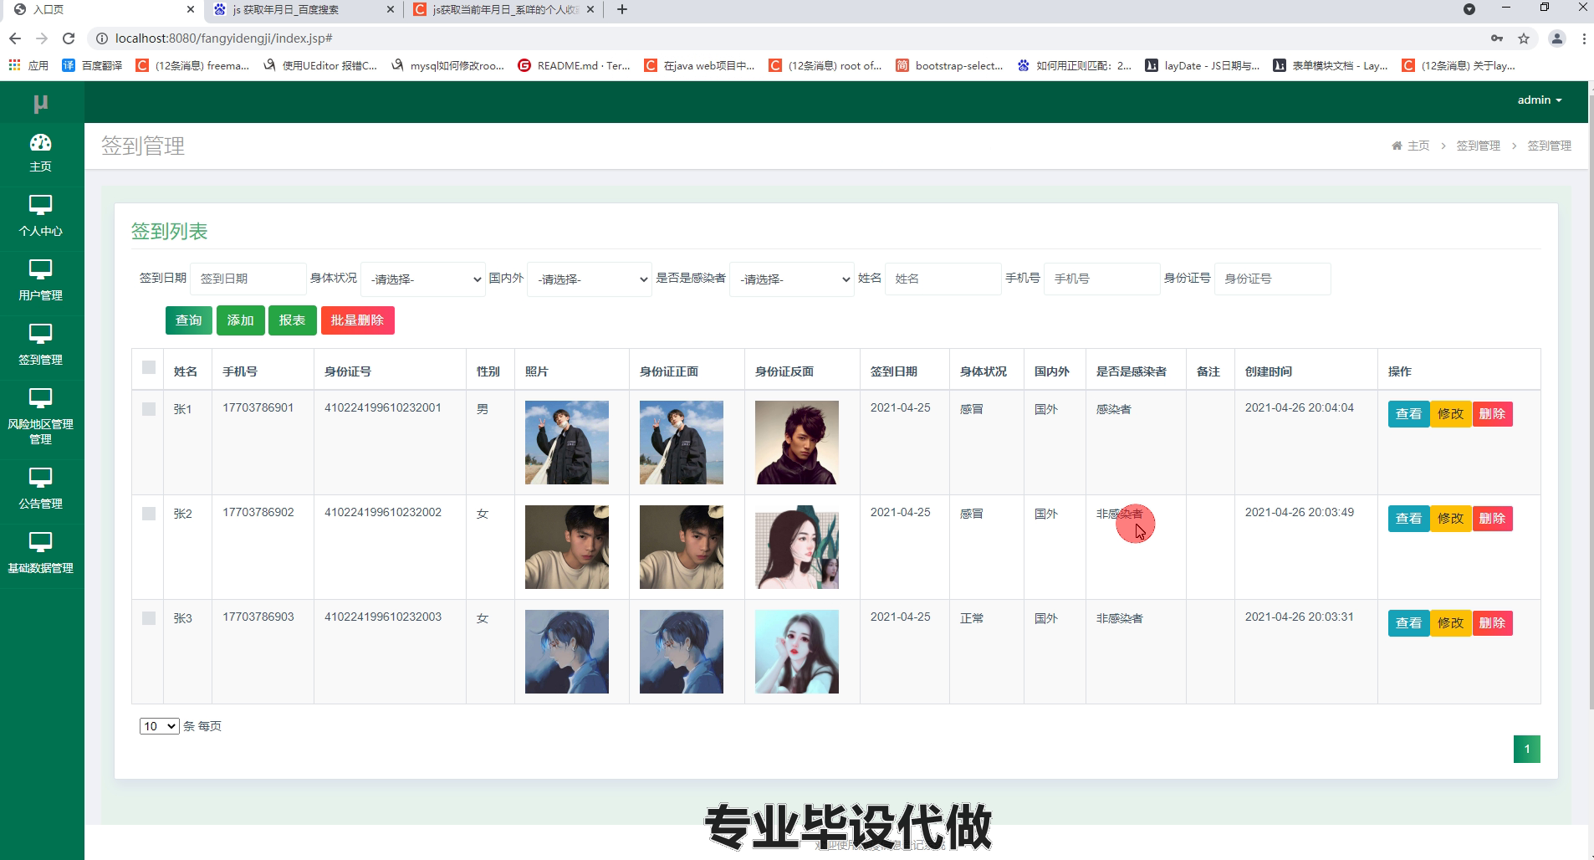Go forward with the browser forward arrow

click(x=42, y=38)
